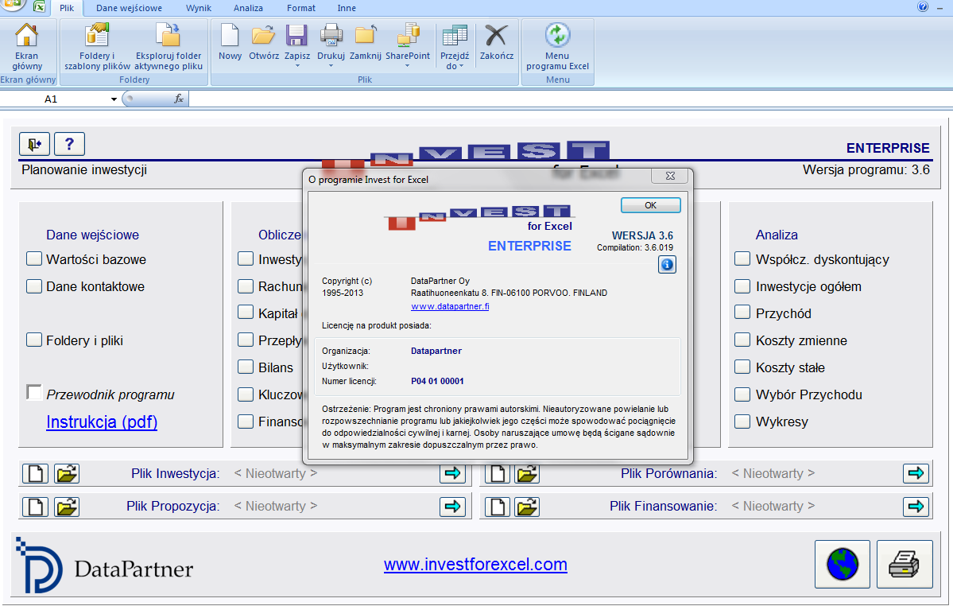Create new Plik Finansowanie file

click(x=497, y=507)
